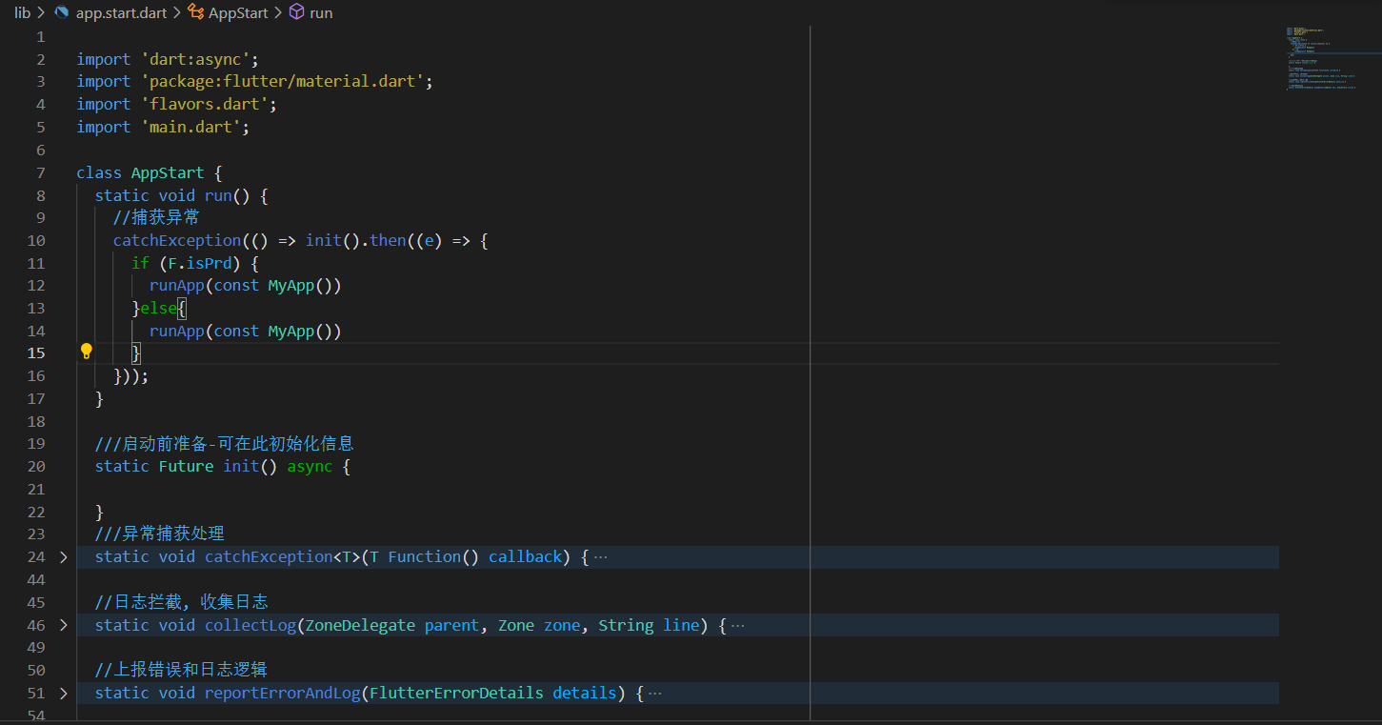This screenshot has height=725, width=1382.
Task: Click Future type on line 20
Action: click(x=186, y=467)
